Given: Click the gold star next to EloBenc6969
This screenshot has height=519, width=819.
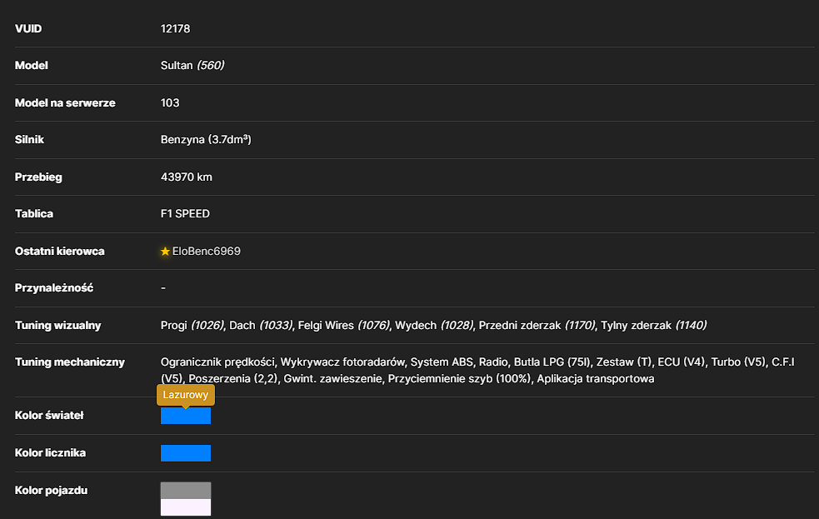Looking at the screenshot, I should [165, 251].
